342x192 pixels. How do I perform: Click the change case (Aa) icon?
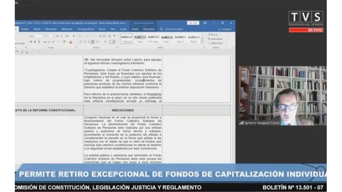(67, 36)
